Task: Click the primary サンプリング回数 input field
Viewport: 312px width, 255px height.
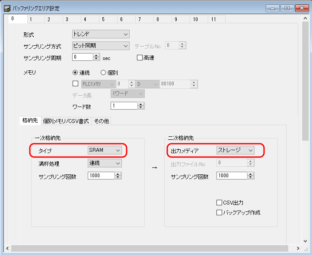Action: [x=101, y=176]
